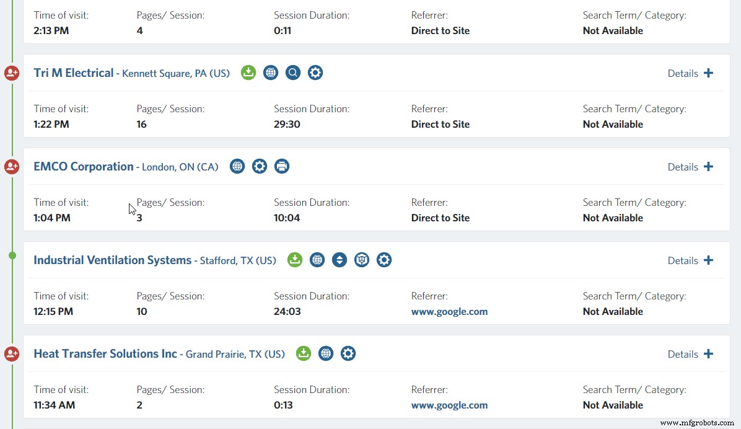Image resolution: width=741 pixels, height=429 pixels.
Task: Click the green download icon for Heat Transfer Solutions
Action: (303, 353)
